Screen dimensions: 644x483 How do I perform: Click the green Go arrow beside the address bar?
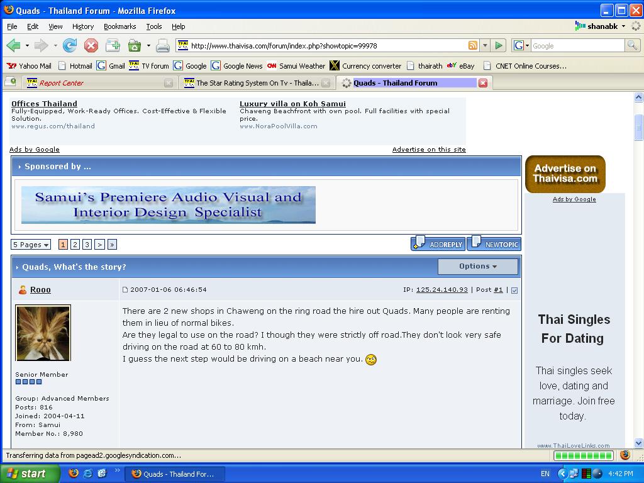[499, 45]
